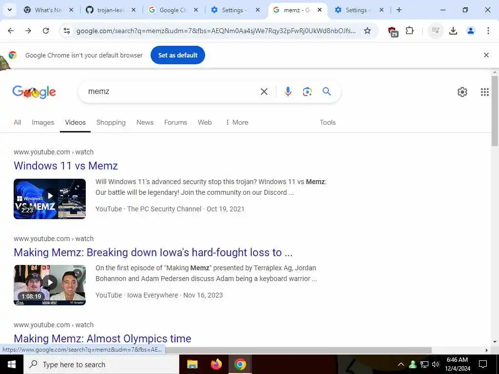Open Making Memz: Almost Olympics time result
499x374 pixels.
pyautogui.click(x=102, y=338)
